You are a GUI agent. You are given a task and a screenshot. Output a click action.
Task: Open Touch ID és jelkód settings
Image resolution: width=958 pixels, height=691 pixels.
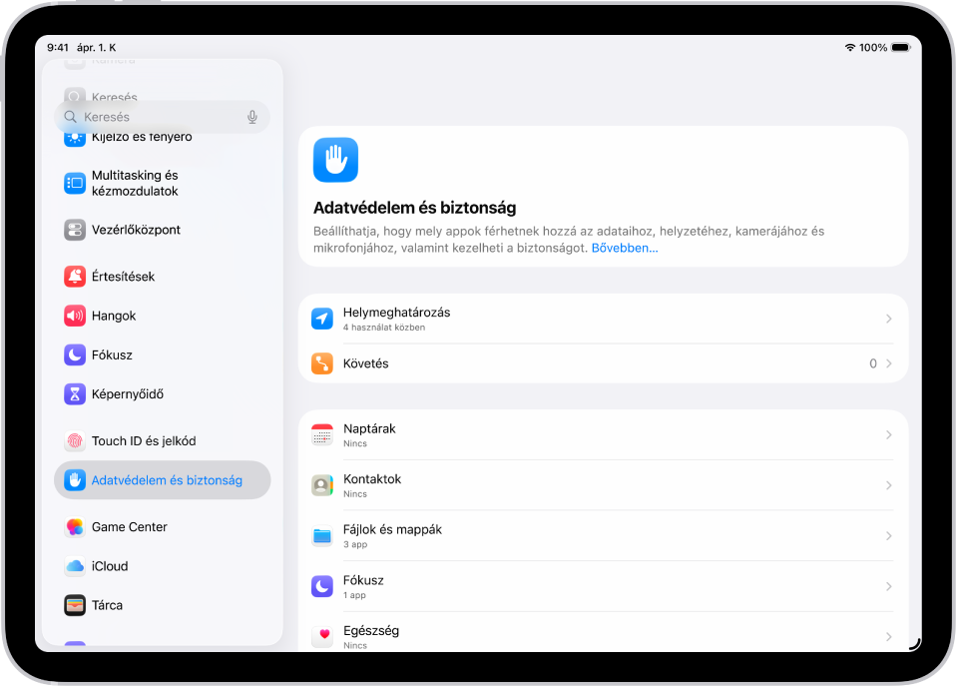tap(163, 441)
